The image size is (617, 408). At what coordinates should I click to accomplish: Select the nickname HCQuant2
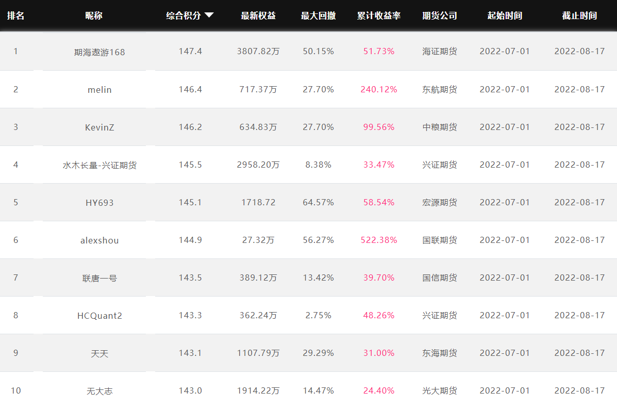click(99, 316)
